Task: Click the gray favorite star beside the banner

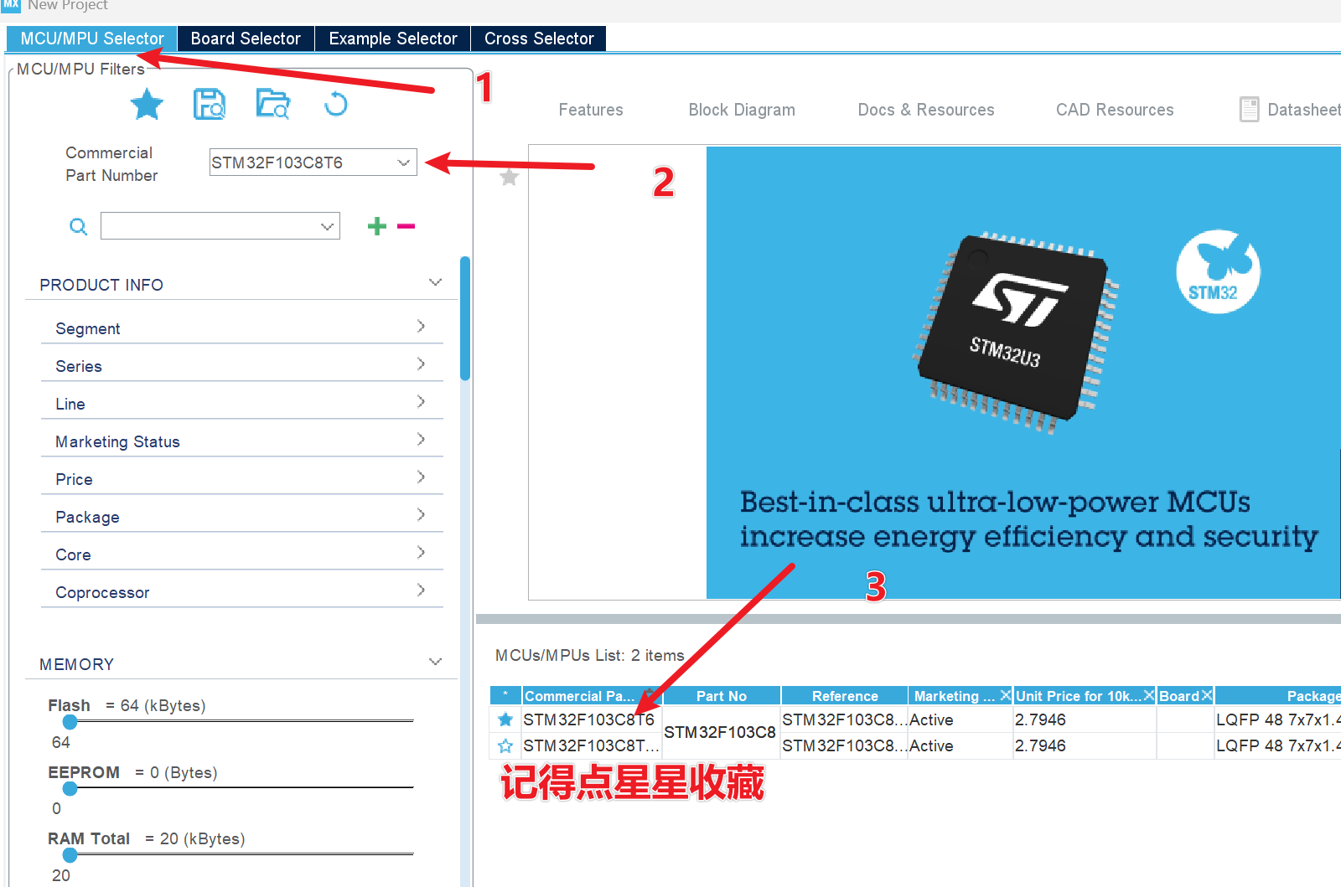Action: pyautogui.click(x=509, y=177)
